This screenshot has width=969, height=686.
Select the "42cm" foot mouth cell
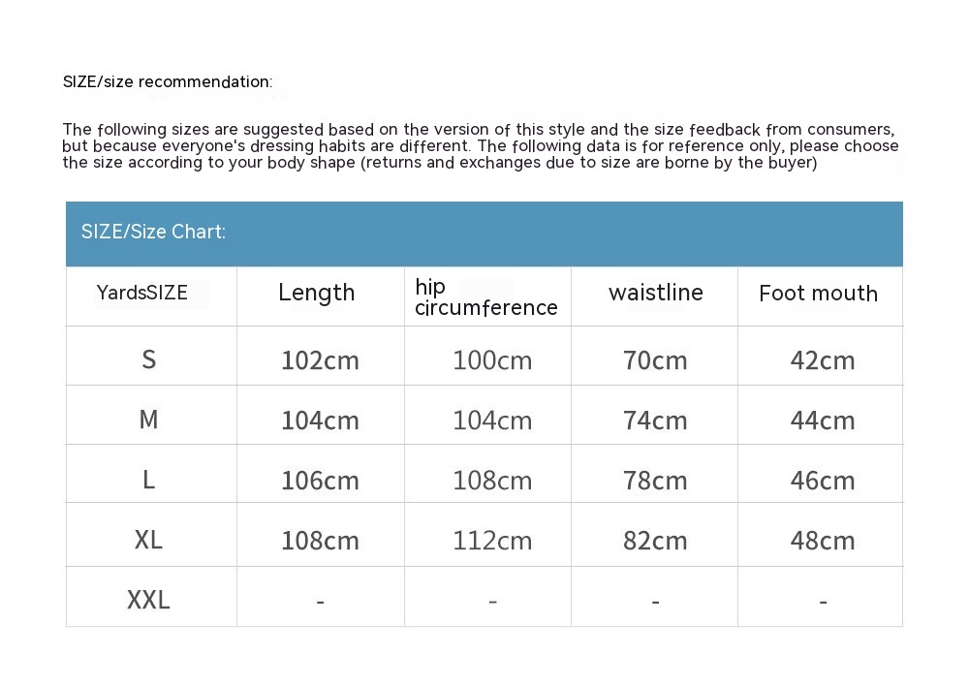tap(823, 360)
